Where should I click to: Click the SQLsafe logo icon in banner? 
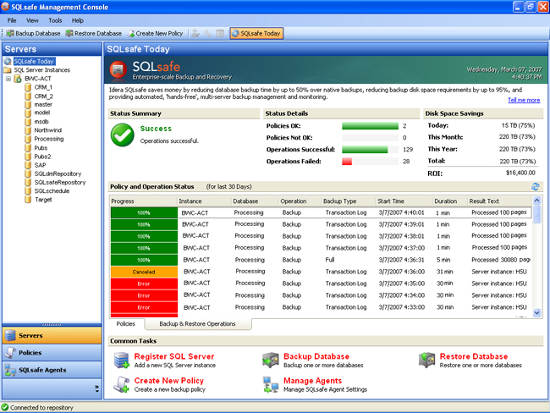tap(118, 69)
